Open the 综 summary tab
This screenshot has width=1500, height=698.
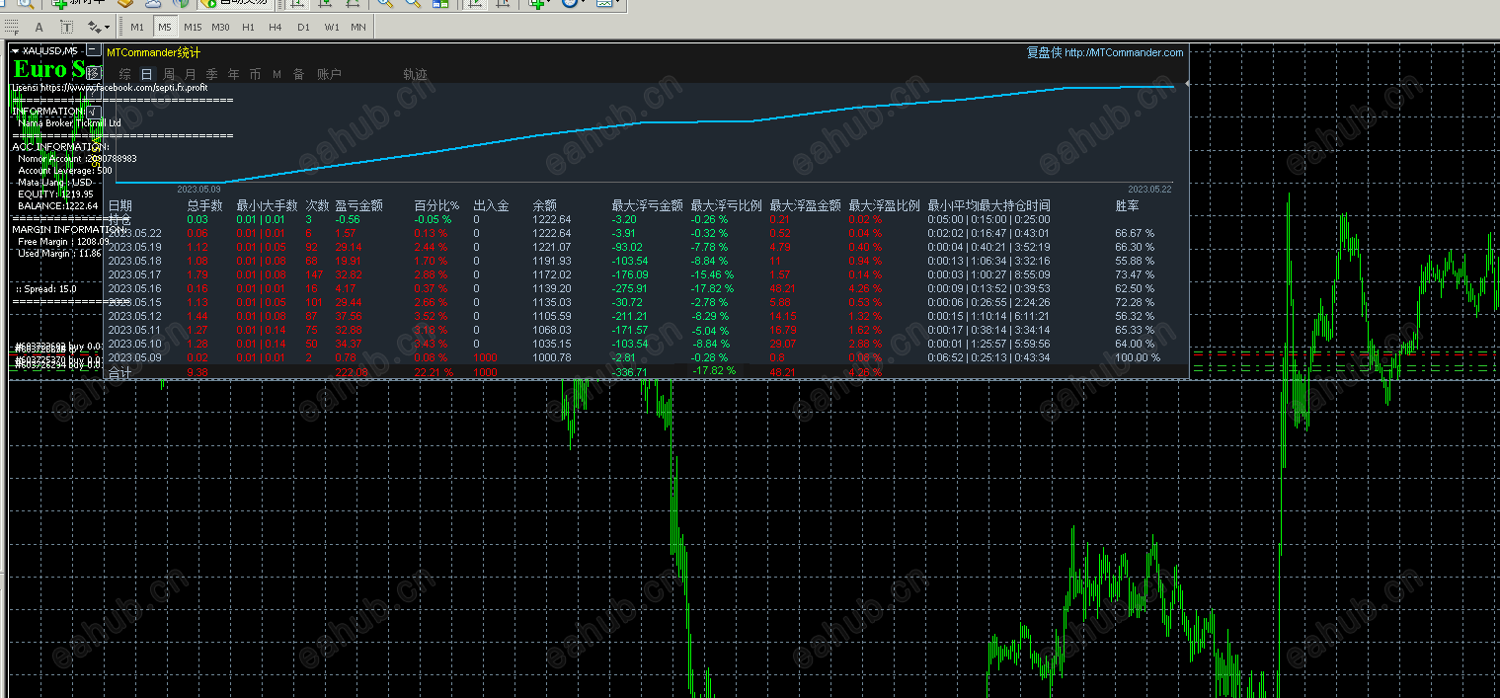[x=124, y=74]
